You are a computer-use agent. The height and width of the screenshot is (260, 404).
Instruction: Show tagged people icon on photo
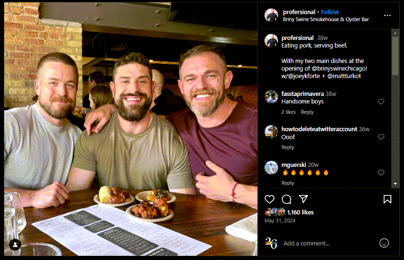(x=15, y=244)
